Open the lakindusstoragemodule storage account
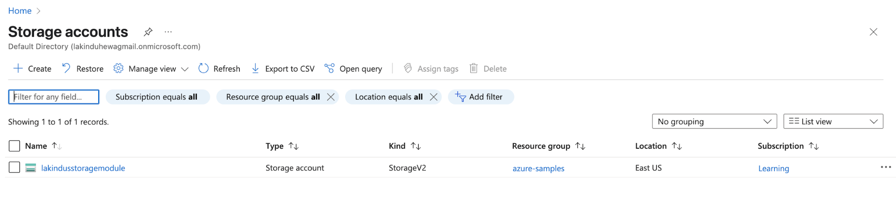 click(x=83, y=168)
